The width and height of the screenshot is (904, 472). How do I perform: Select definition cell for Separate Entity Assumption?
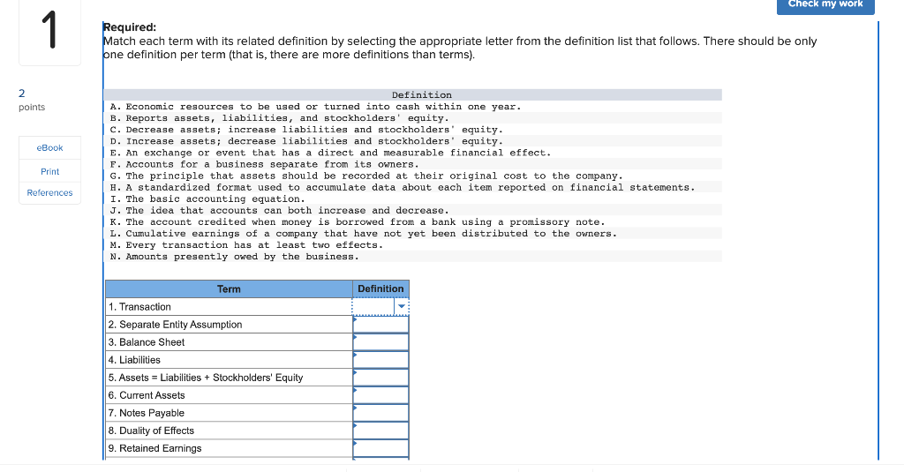pos(381,325)
